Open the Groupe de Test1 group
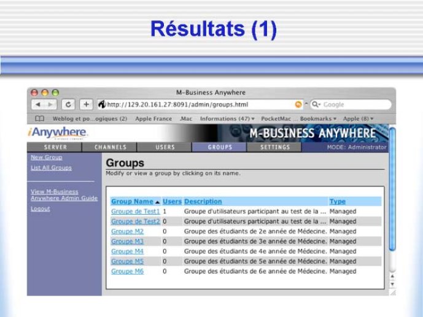 coord(136,212)
